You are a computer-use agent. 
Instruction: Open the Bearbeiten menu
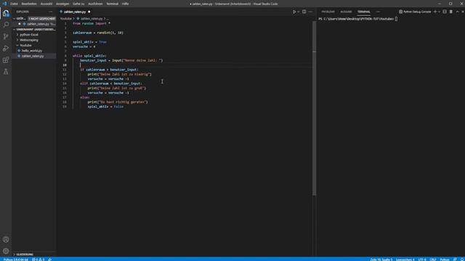tap(29, 4)
